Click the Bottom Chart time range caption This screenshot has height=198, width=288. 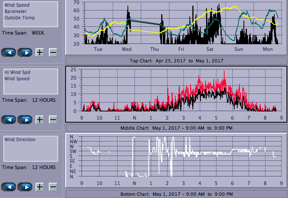pos(176,194)
